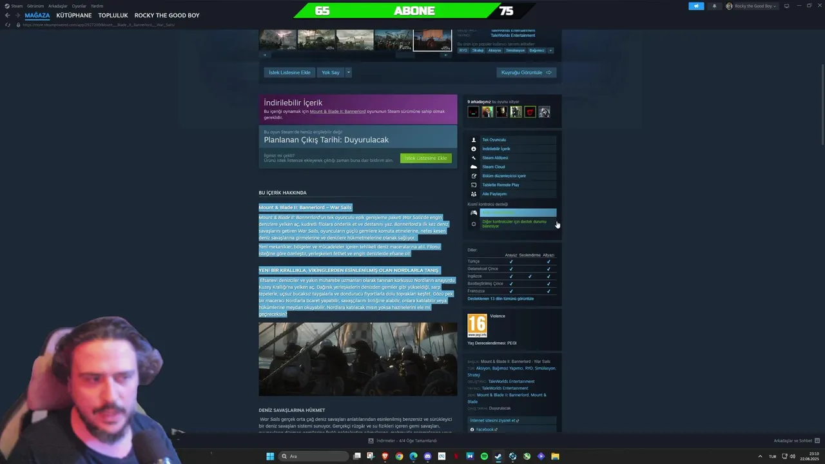Expand the list of all 13 supported languages
This screenshot has width=825, height=464.
(501, 298)
